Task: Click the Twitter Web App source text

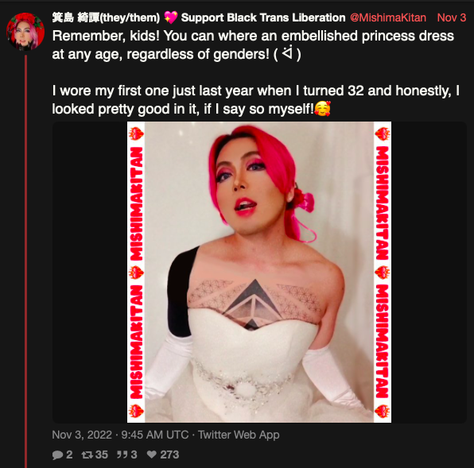Action: [239, 435]
